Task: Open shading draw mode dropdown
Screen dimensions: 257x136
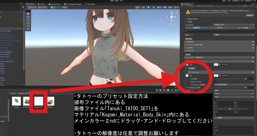Action: point(137,7)
